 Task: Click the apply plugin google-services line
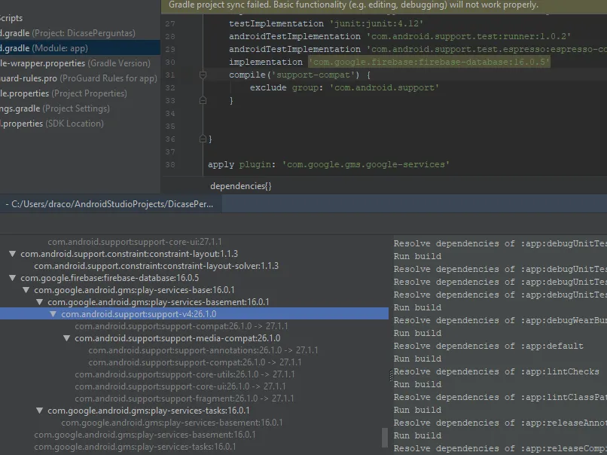328,164
